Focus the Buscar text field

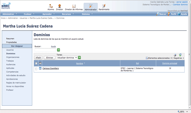coord(45,50)
